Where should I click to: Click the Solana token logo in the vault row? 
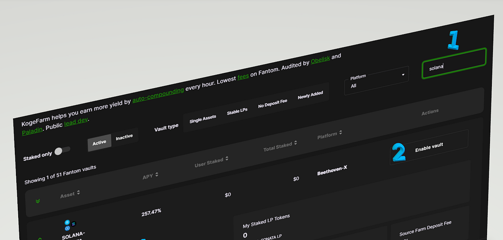[x=74, y=224]
